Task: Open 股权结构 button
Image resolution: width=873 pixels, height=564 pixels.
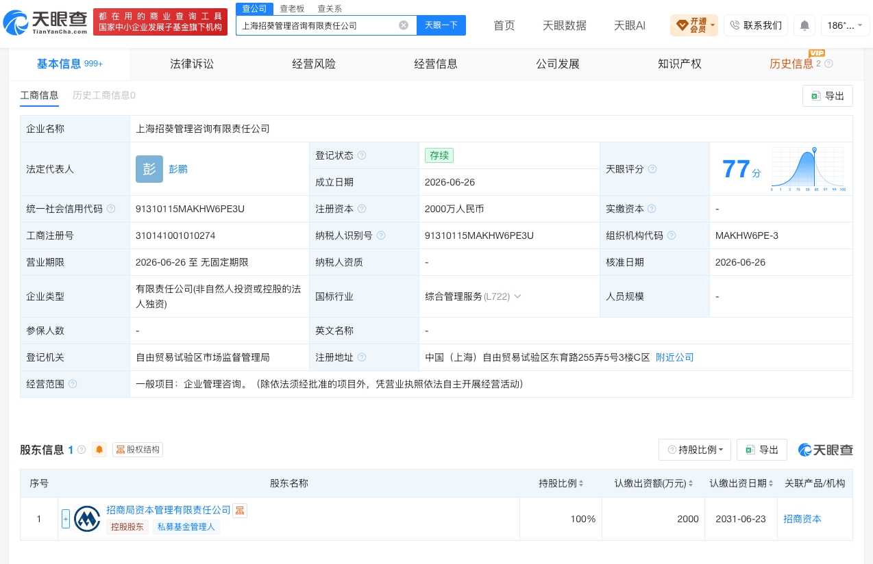Action: point(138,450)
